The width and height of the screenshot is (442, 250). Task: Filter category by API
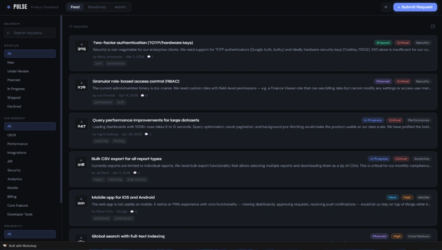coord(30,161)
